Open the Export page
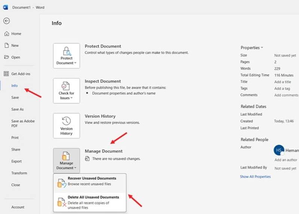Viewport: 299px width, 214px height. 16,161
